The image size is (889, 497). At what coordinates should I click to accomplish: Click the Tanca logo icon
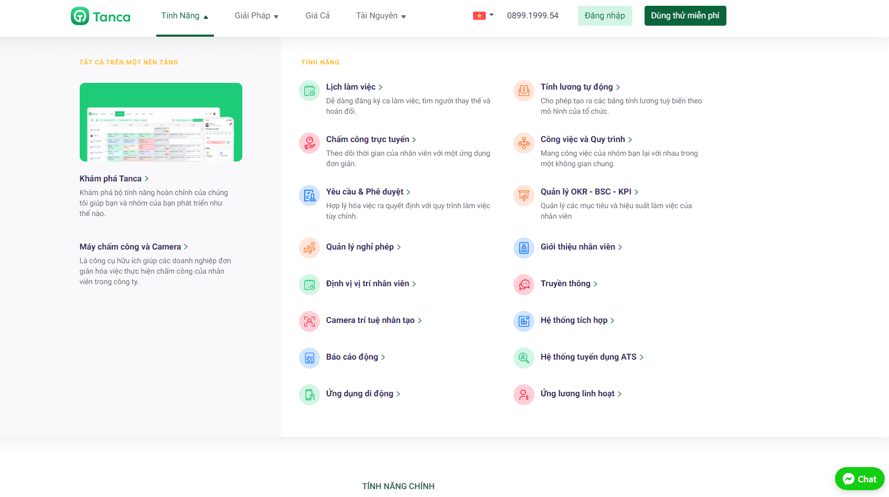[80, 16]
